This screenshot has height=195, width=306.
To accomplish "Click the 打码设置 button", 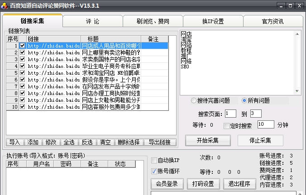I will tap(203, 184).
